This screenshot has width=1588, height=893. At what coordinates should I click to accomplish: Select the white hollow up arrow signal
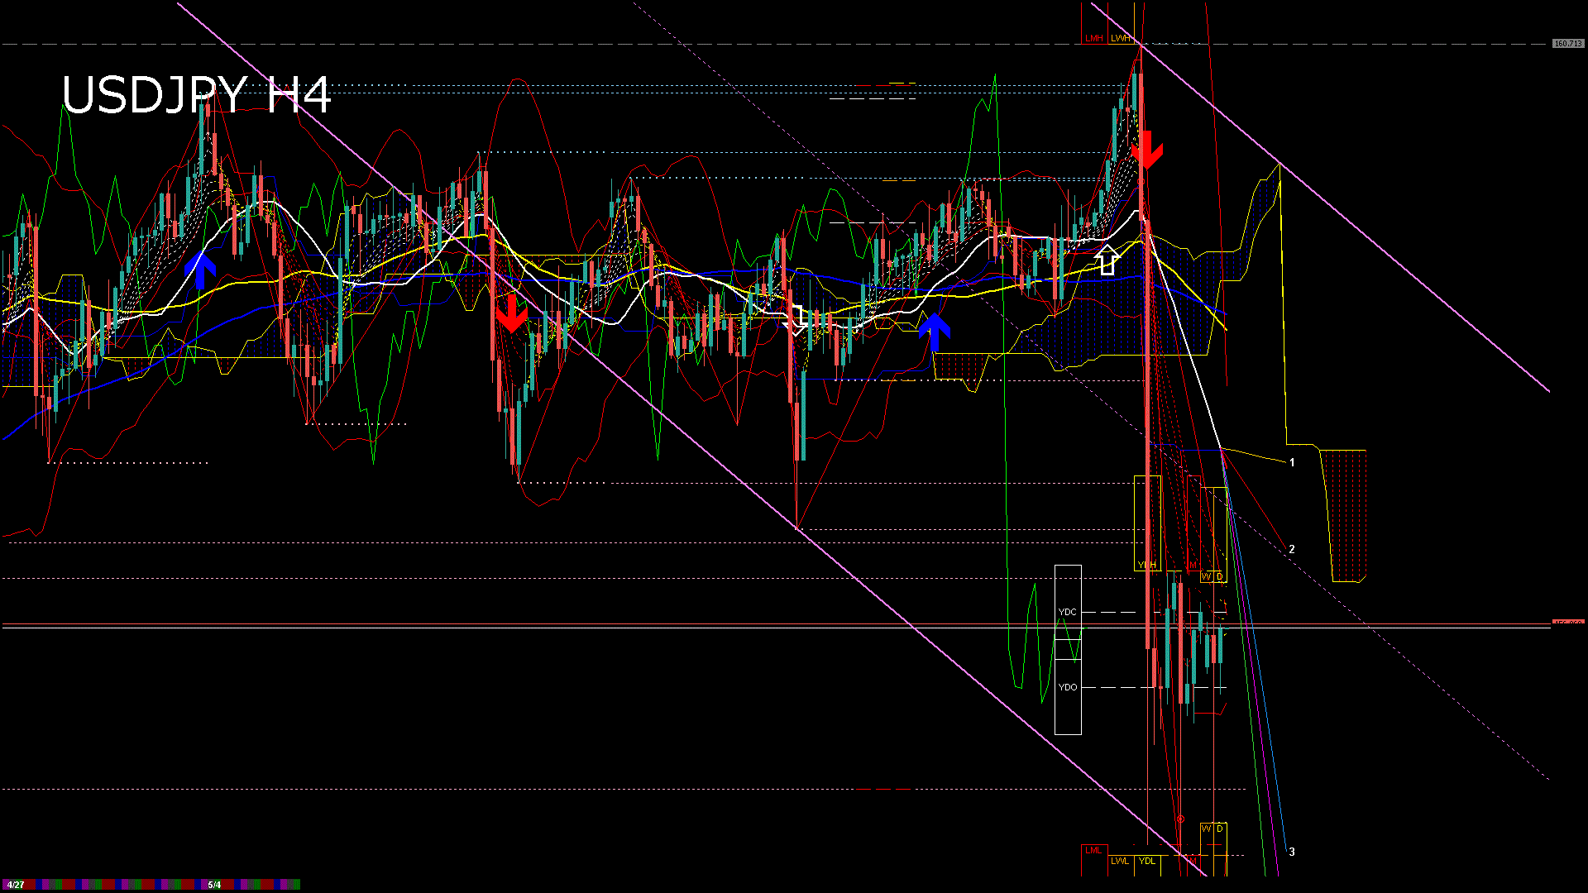pos(1107,260)
